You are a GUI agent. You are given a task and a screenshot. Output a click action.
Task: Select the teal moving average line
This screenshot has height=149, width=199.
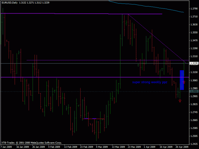[146, 6]
